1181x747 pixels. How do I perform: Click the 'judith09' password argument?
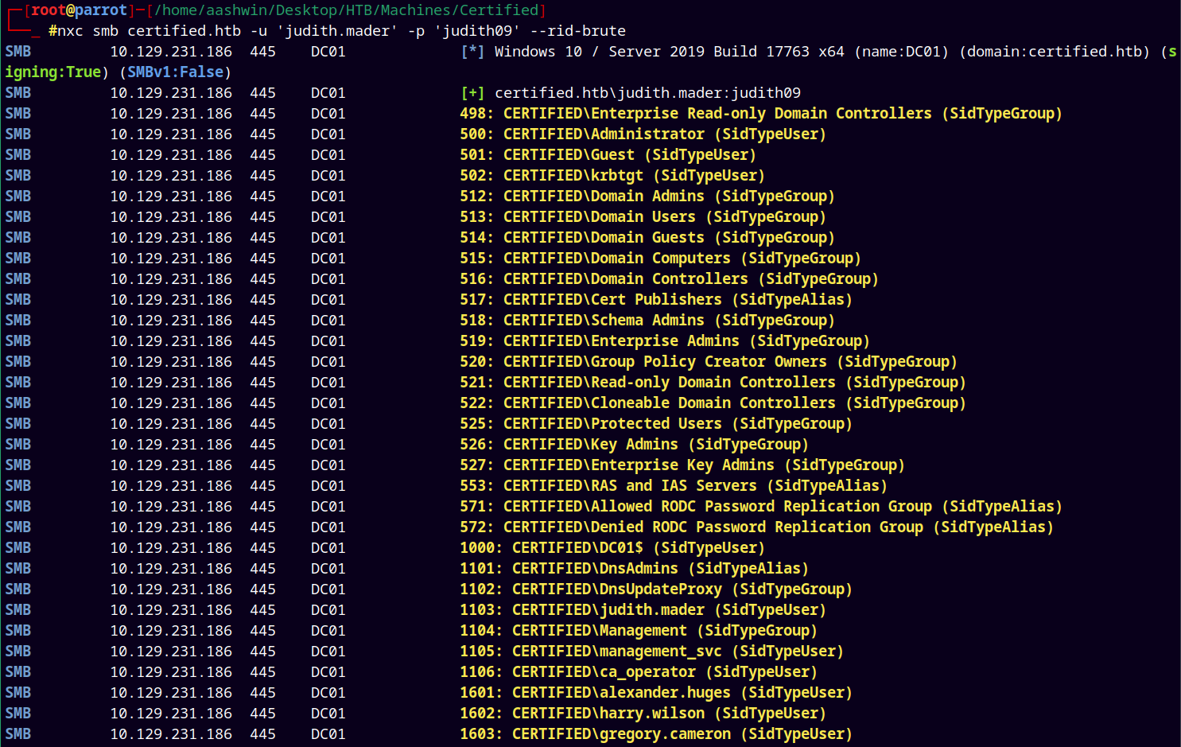click(477, 31)
